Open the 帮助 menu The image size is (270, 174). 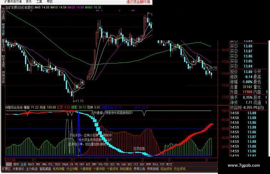pyautogui.click(x=50, y=1)
